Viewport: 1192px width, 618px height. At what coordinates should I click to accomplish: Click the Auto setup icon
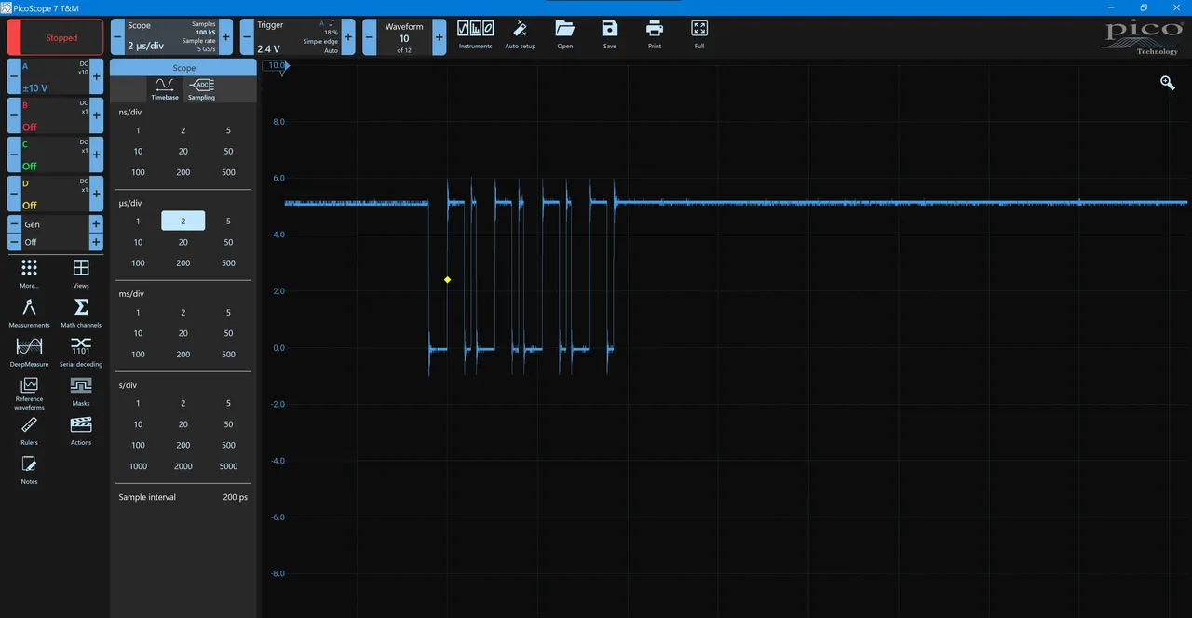[x=520, y=34]
